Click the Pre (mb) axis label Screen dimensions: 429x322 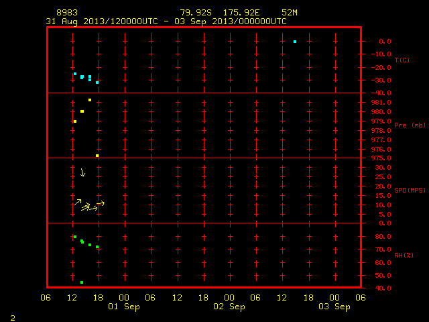point(410,125)
